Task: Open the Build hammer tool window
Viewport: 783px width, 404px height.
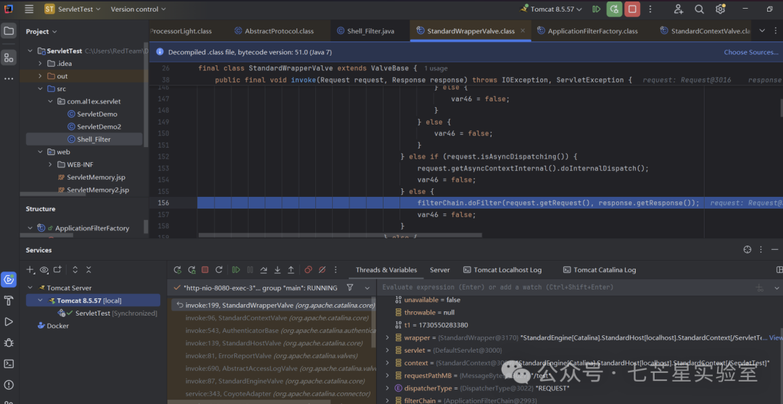Action: pos(9,300)
